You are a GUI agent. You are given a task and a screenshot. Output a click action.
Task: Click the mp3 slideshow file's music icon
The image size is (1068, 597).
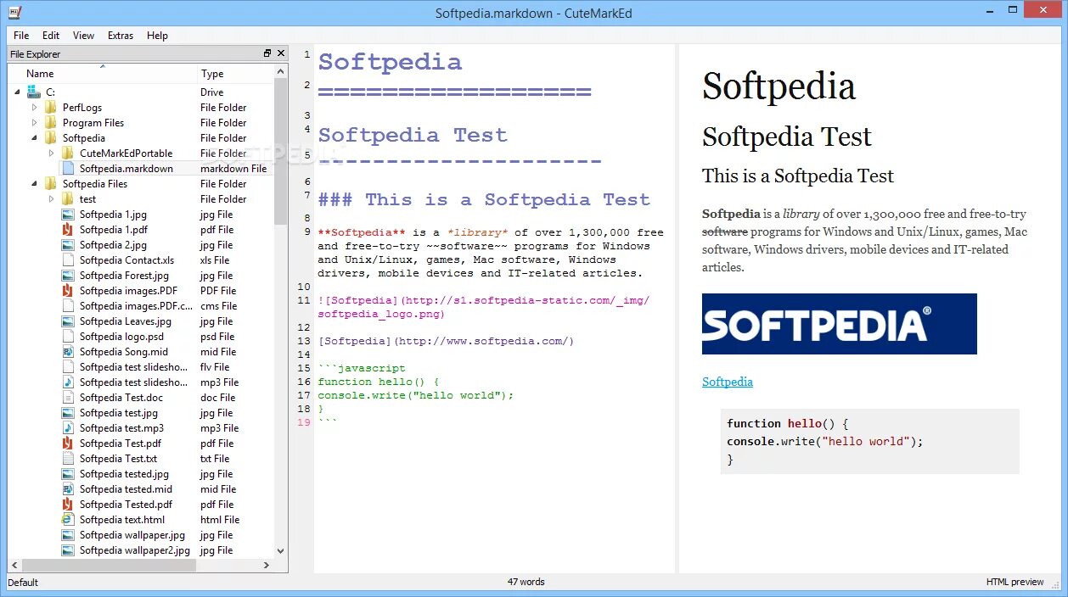[68, 382]
